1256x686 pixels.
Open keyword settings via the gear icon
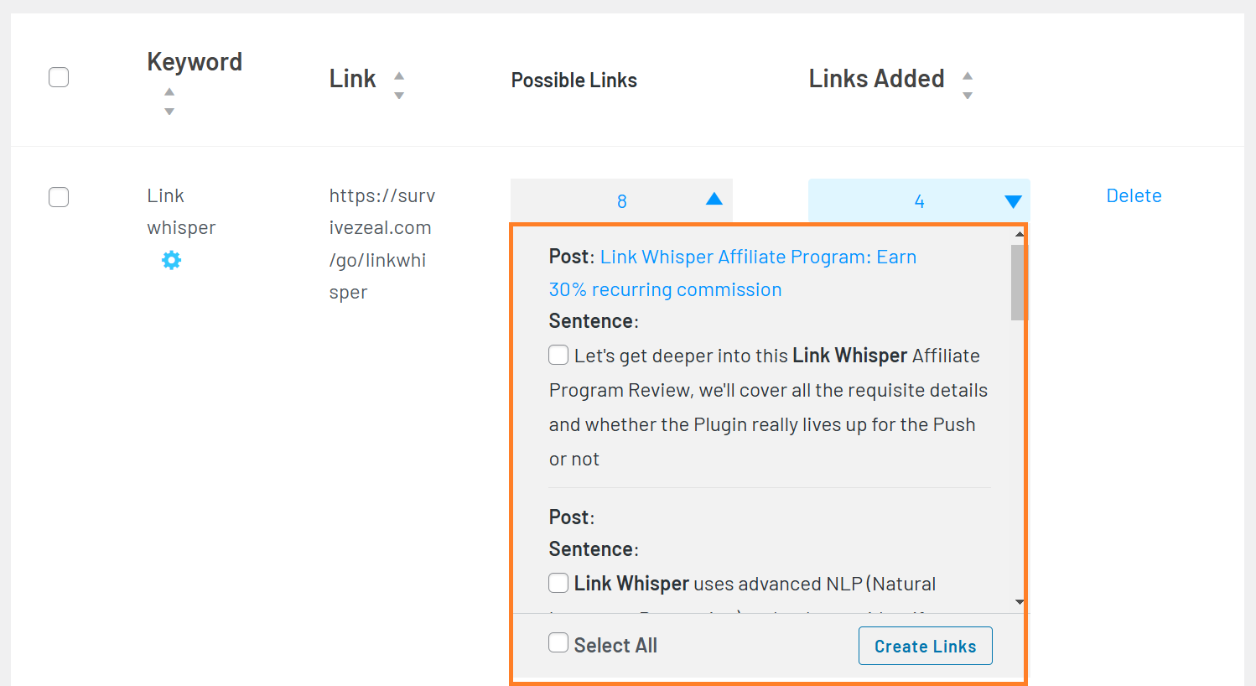tap(171, 260)
